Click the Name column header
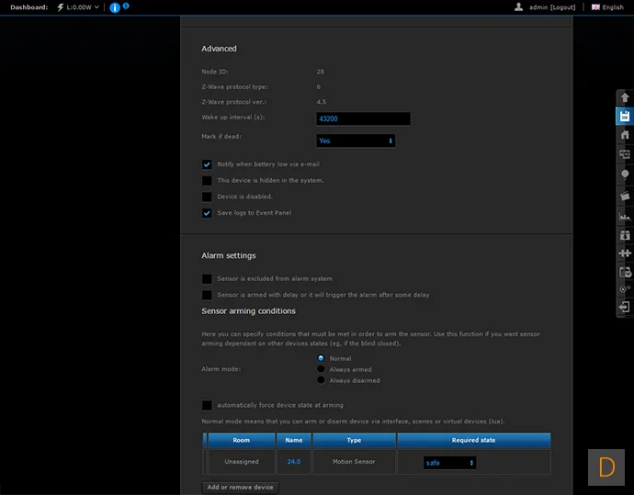 point(294,441)
